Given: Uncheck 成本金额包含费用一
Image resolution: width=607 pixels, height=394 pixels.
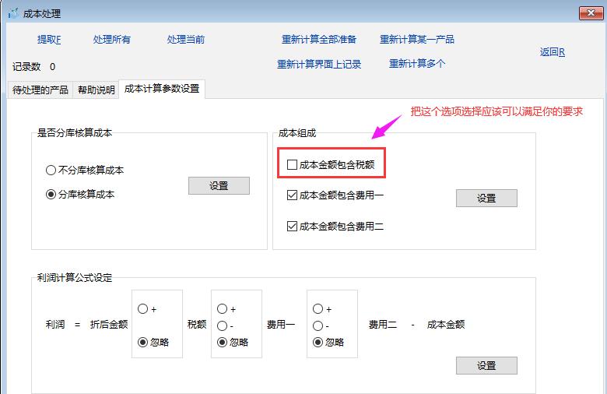Looking at the screenshot, I should (x=293, y=195).
